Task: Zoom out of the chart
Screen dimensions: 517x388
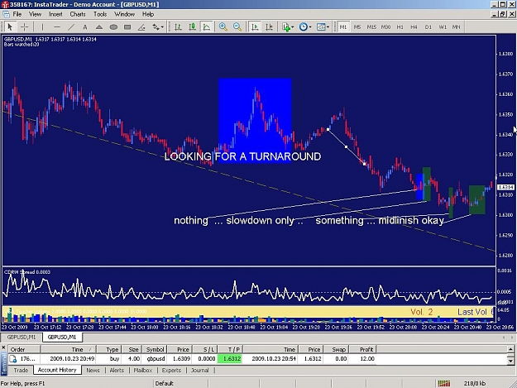Action: tap(237, 26)
